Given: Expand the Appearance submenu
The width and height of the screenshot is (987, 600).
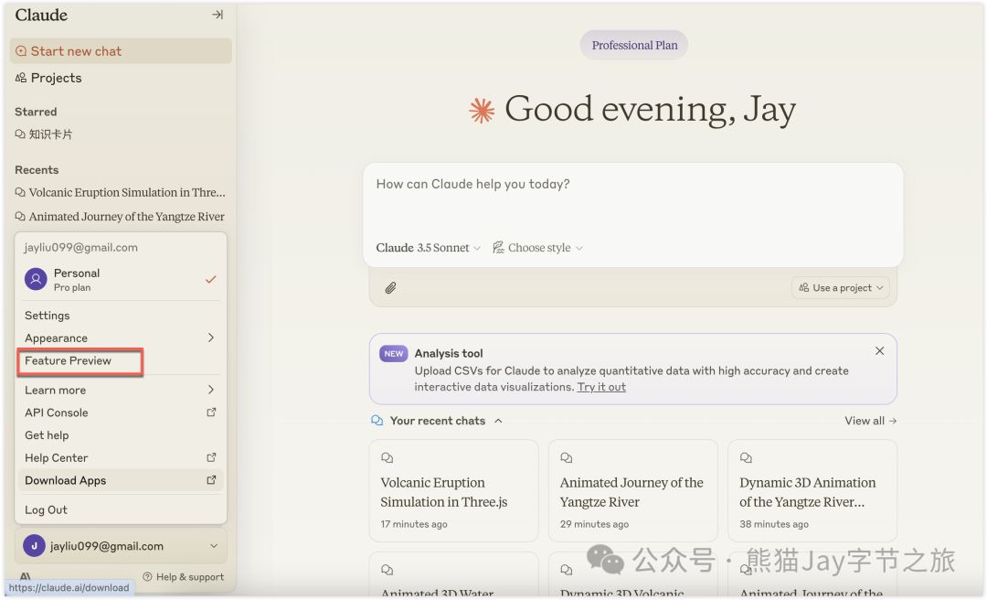Looking at the screenshot, I should 121,337.
